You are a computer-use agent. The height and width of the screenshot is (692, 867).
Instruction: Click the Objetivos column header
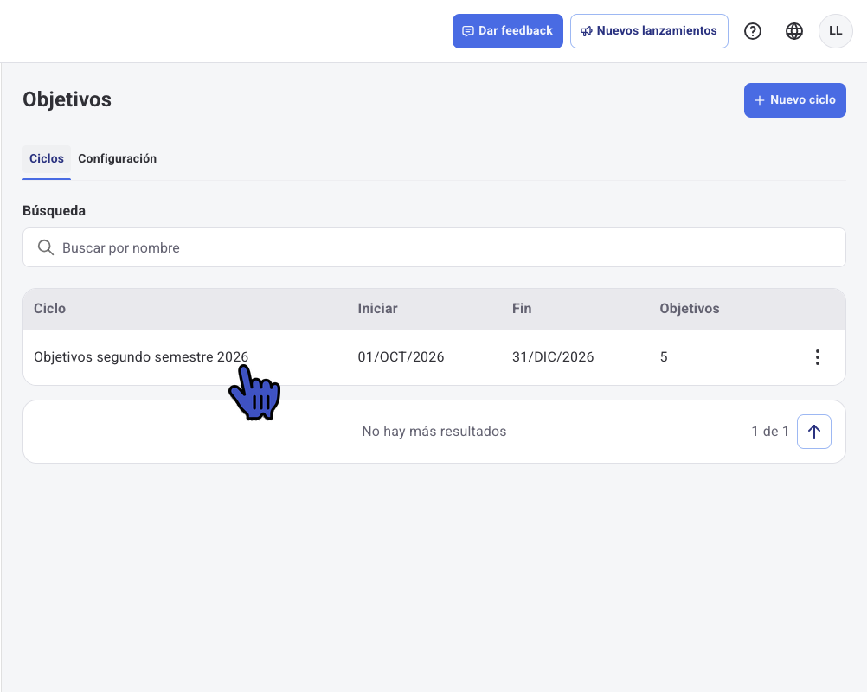tap(690, 309)
